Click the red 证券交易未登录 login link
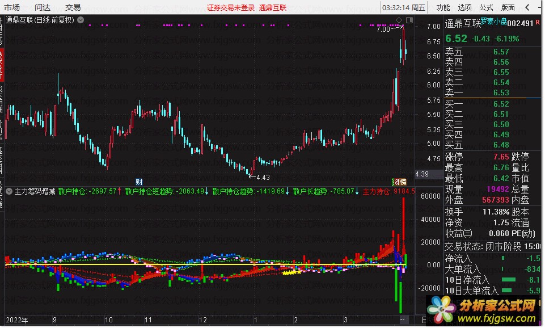Screen dimensions: 545x328 tap(231, 7)
